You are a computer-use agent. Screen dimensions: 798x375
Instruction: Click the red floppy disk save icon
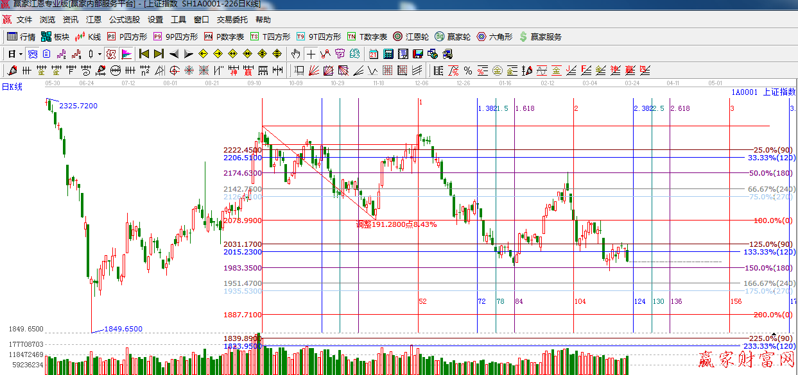click(x=418, y=54)
